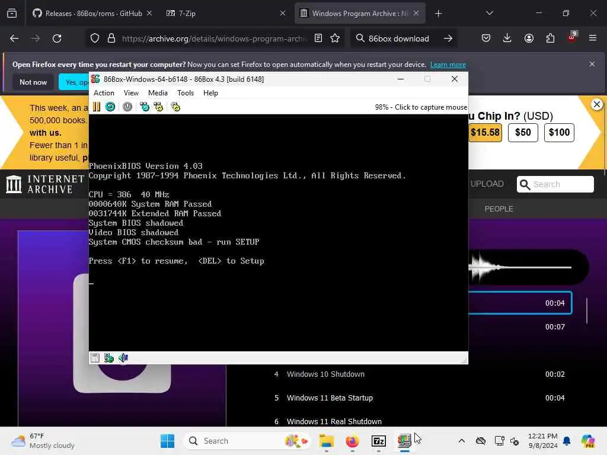The image size is (607, 455).
Task: Click the UPLOAD link on Internet Archive
Action: (487, 184)
